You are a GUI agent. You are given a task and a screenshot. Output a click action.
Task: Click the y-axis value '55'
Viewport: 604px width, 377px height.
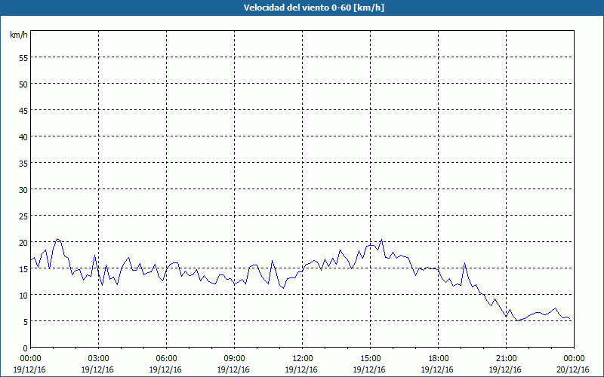point(23,58)
